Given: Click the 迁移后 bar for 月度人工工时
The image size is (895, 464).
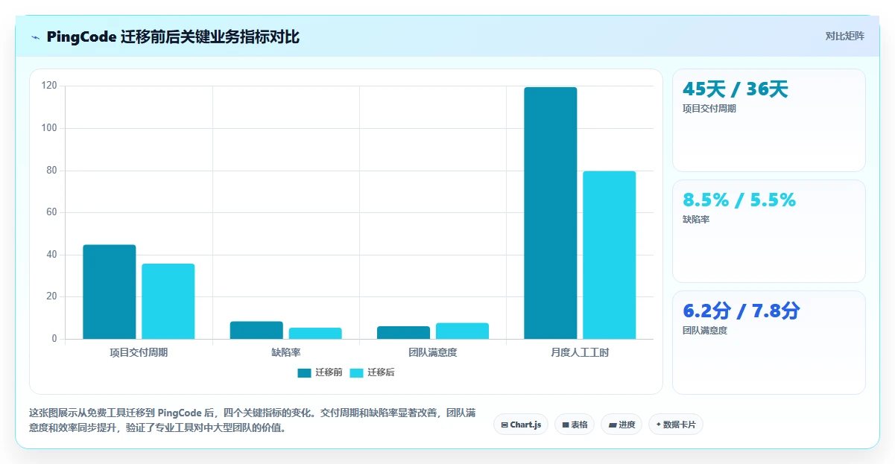Looking at the screenshot, I should point(610,255).
